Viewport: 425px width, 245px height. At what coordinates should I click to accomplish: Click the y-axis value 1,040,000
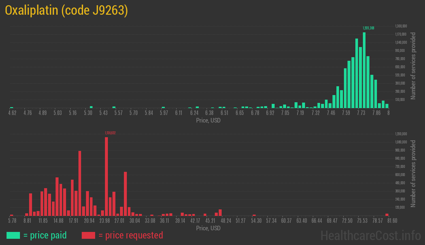click(x=401, y=42)
